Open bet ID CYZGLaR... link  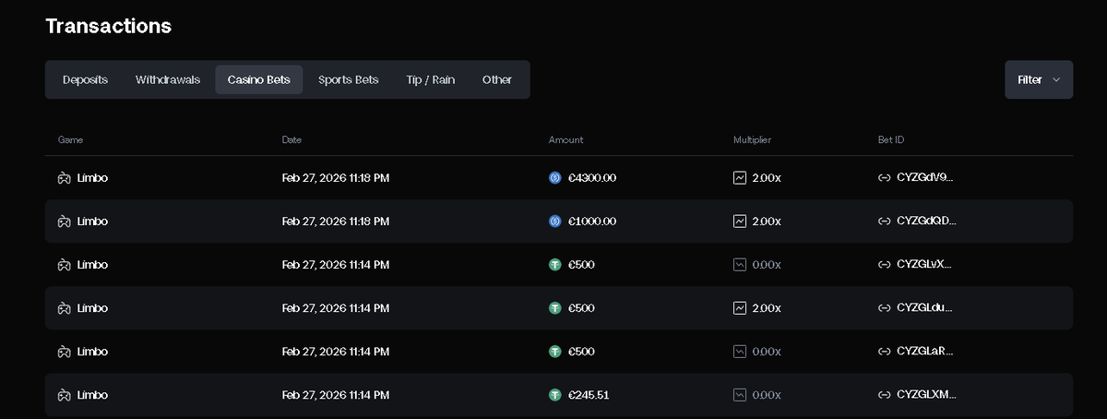coord(925,352)
